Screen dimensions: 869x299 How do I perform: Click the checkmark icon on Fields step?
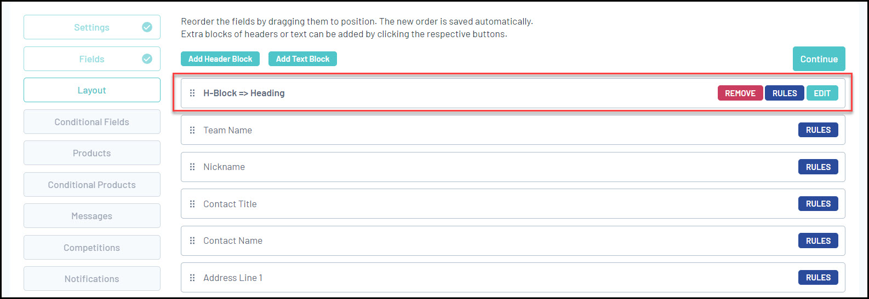coord(147,59)
